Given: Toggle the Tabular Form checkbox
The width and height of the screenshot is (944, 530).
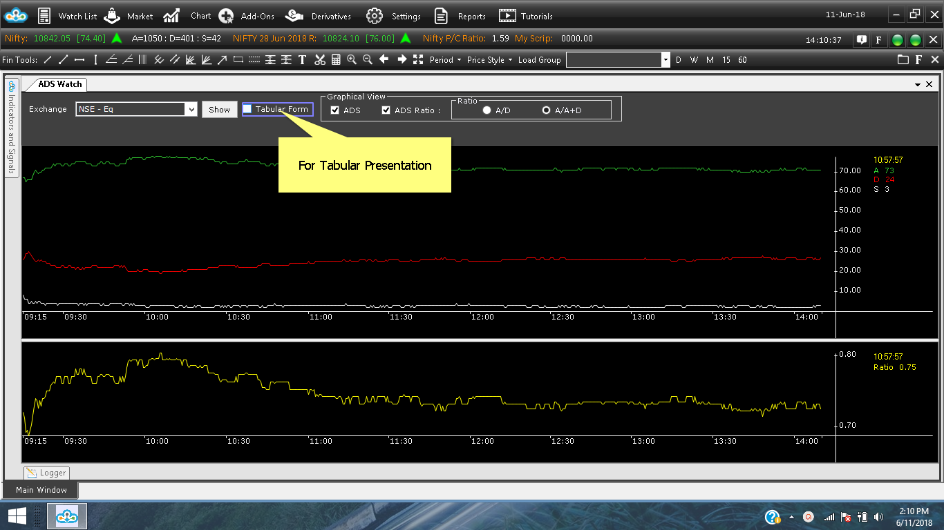Looking at the screenshot, I should [x=247, y=109].
